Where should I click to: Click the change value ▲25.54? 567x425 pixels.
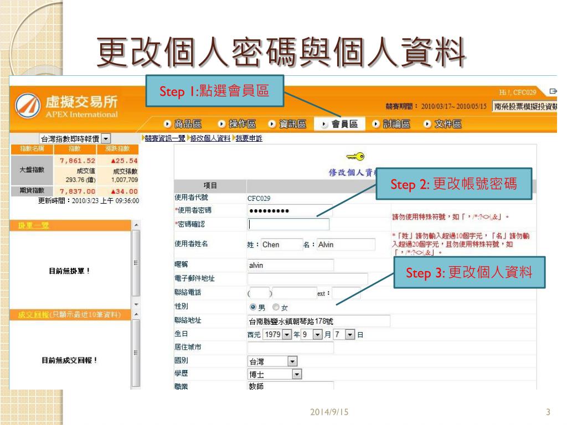(124, 161)
